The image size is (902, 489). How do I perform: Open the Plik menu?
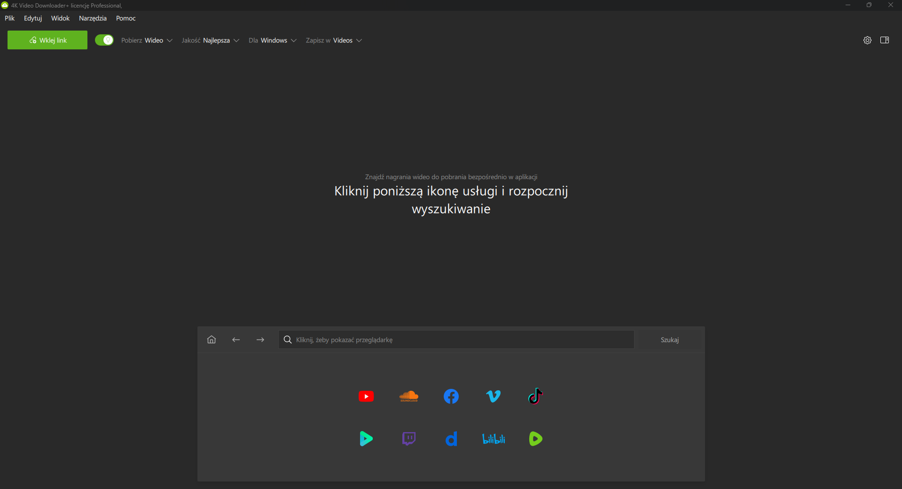[x=10, y=18]
